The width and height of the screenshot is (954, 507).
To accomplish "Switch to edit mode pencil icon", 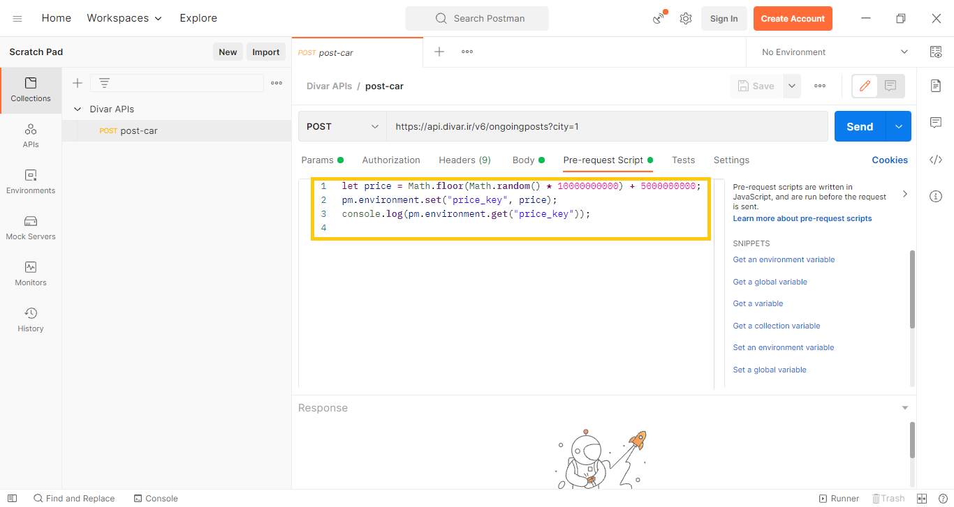I will (x=865, y=86).
